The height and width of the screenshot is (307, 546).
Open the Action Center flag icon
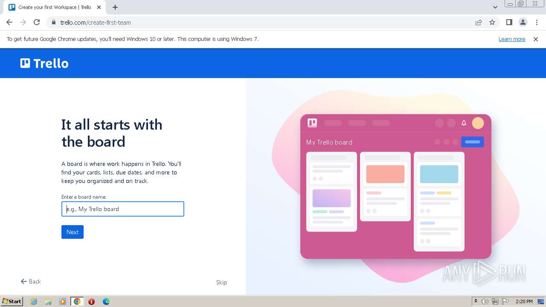tap(505, 301)
